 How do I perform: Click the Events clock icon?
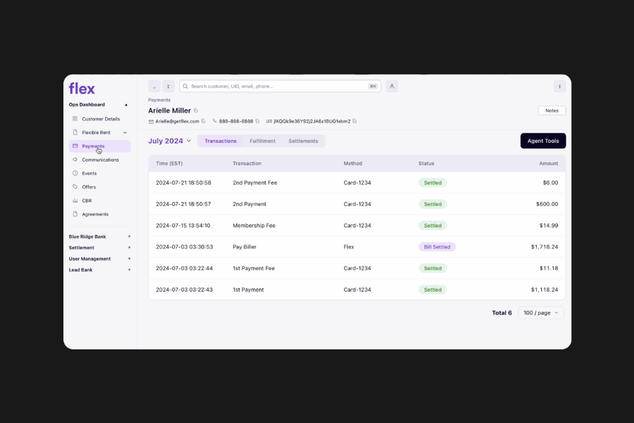tap(75, 173)
